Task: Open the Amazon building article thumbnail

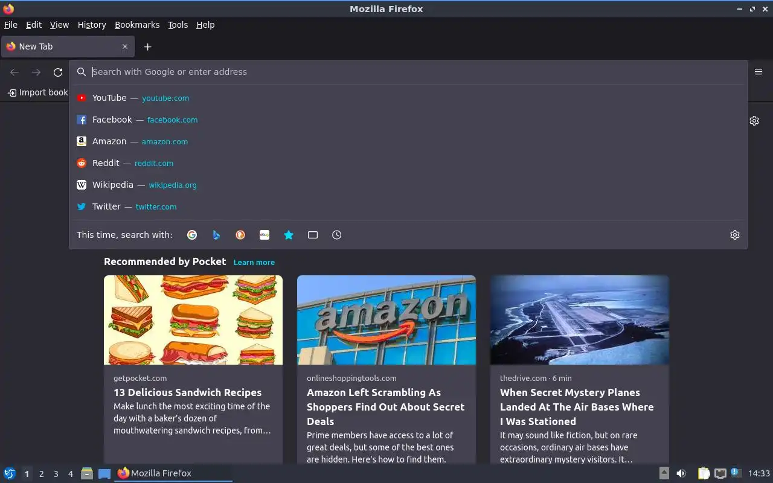Action: (386, 320)
